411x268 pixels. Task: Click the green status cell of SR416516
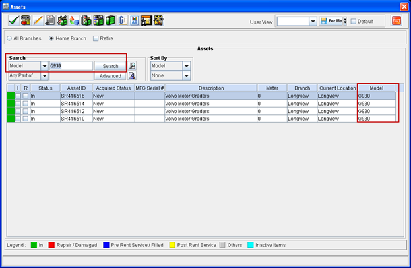[11, 96]
